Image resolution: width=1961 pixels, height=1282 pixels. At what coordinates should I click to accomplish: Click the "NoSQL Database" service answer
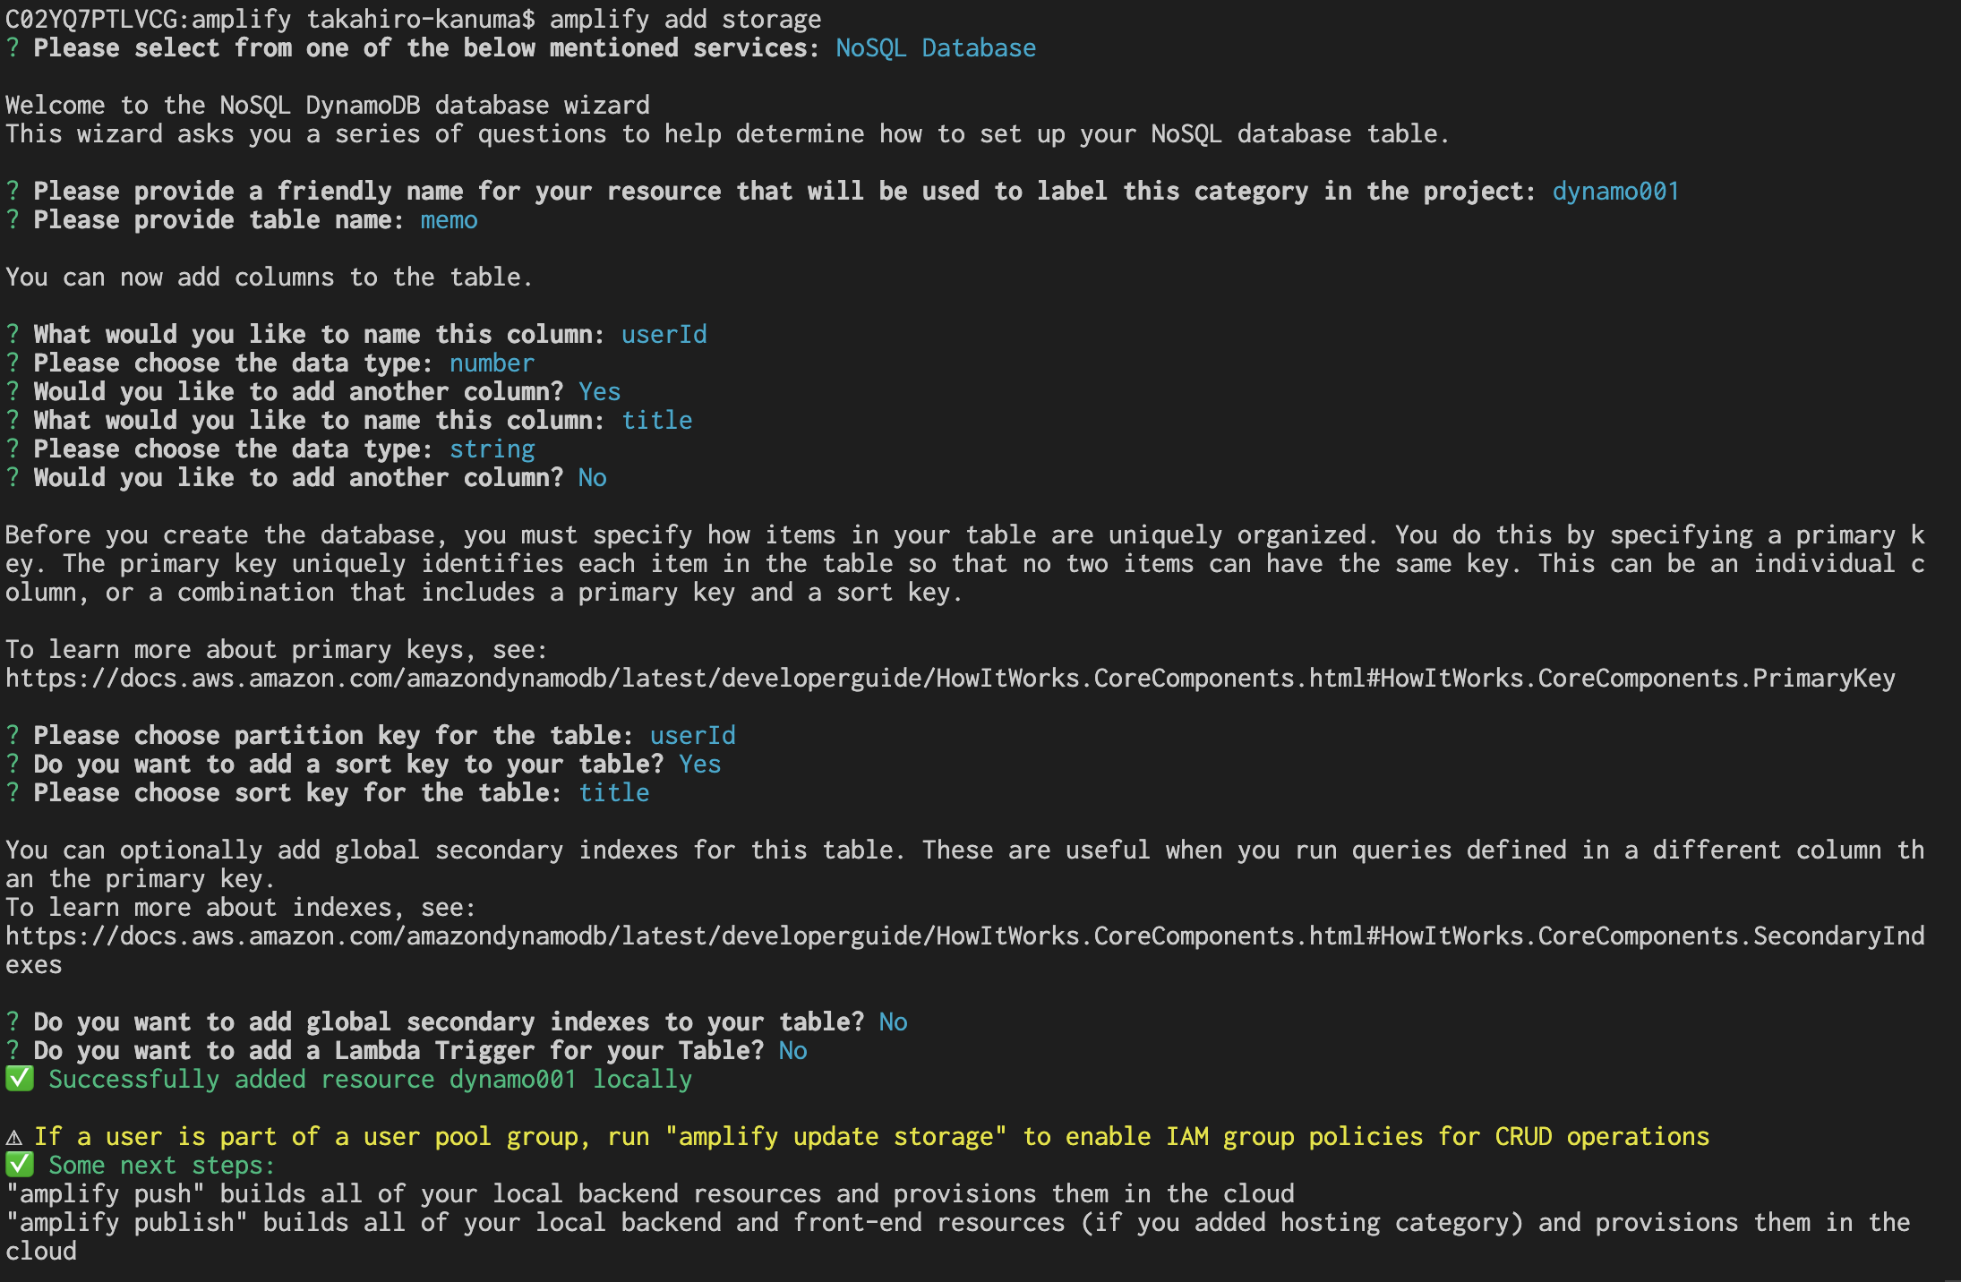[x=936, y=47]
